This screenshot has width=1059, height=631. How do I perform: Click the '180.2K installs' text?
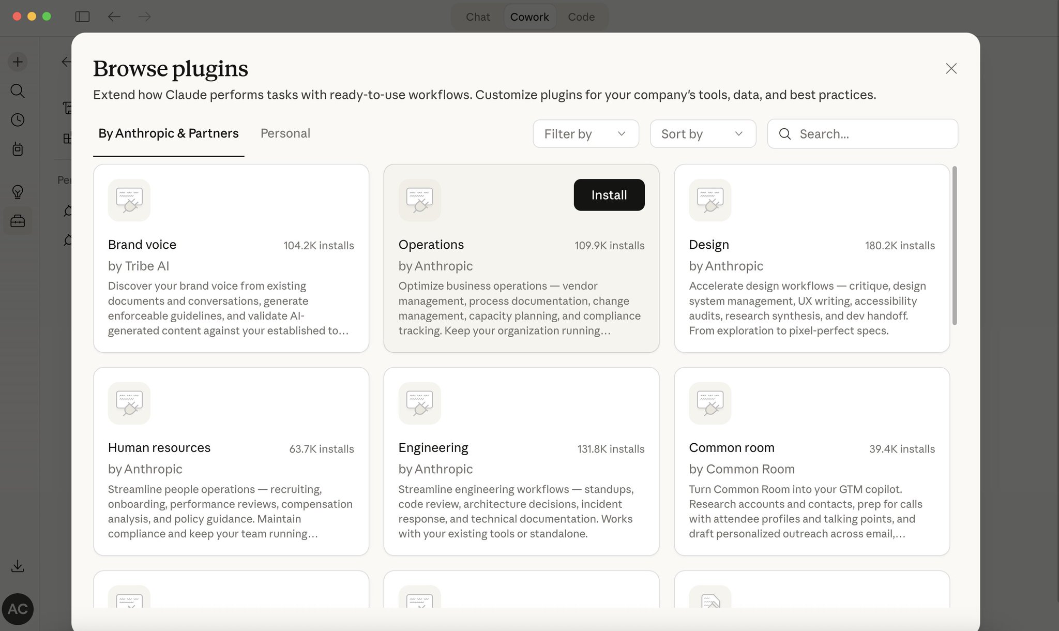click(x=900, y=246)
